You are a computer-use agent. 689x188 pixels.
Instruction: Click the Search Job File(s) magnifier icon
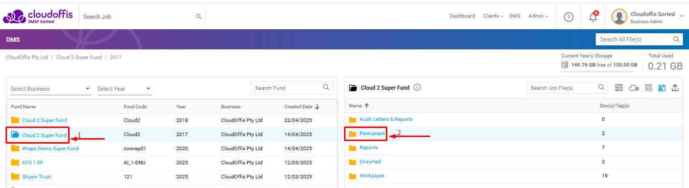click(x=601, y=88)
